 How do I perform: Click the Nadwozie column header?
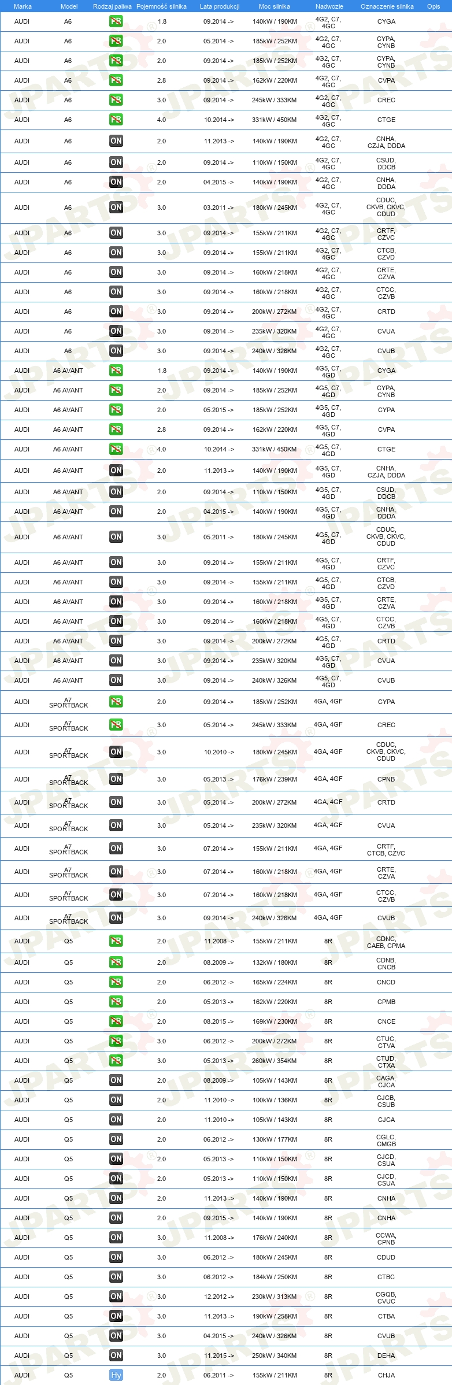329,6
